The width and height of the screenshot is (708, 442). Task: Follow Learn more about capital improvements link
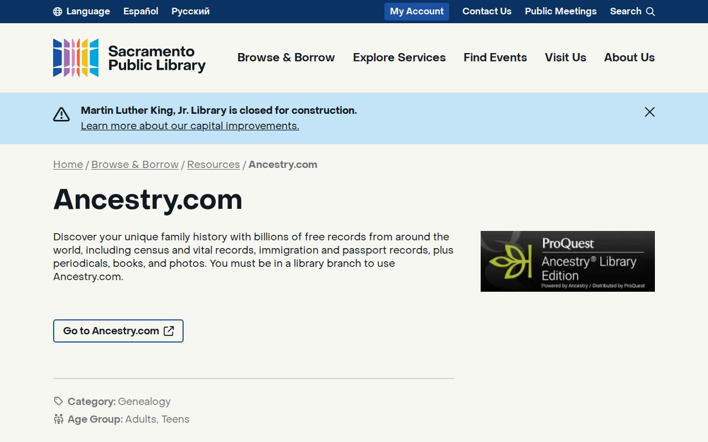(x=190, y=126)
